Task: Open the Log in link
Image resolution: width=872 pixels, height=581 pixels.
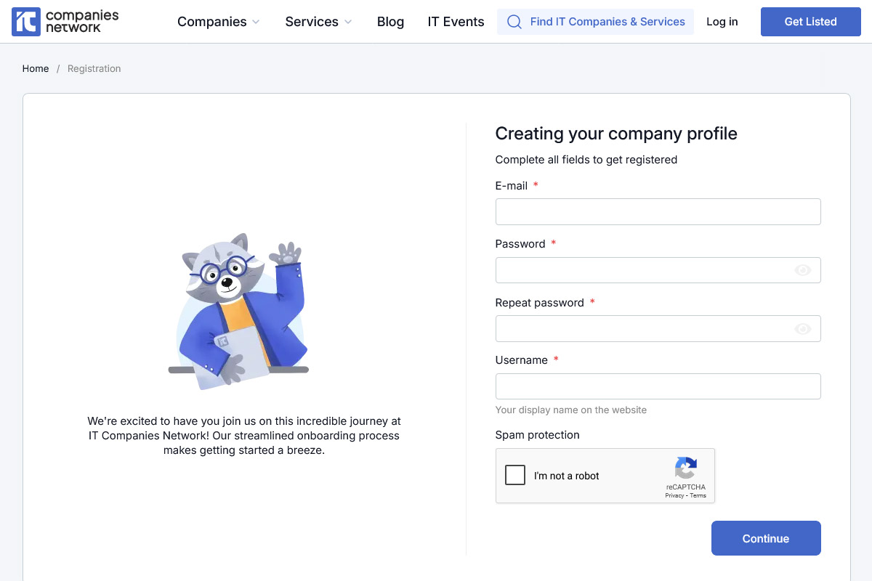Action: [722, 22]
